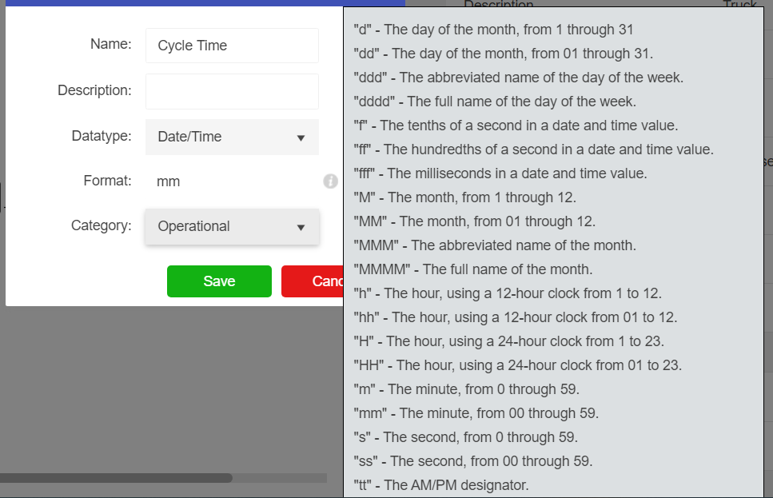Select the "MMMM" full month name tooltip line
This screenshot has width=773, height=498.
pyautogui.click(x=472, y=269)
